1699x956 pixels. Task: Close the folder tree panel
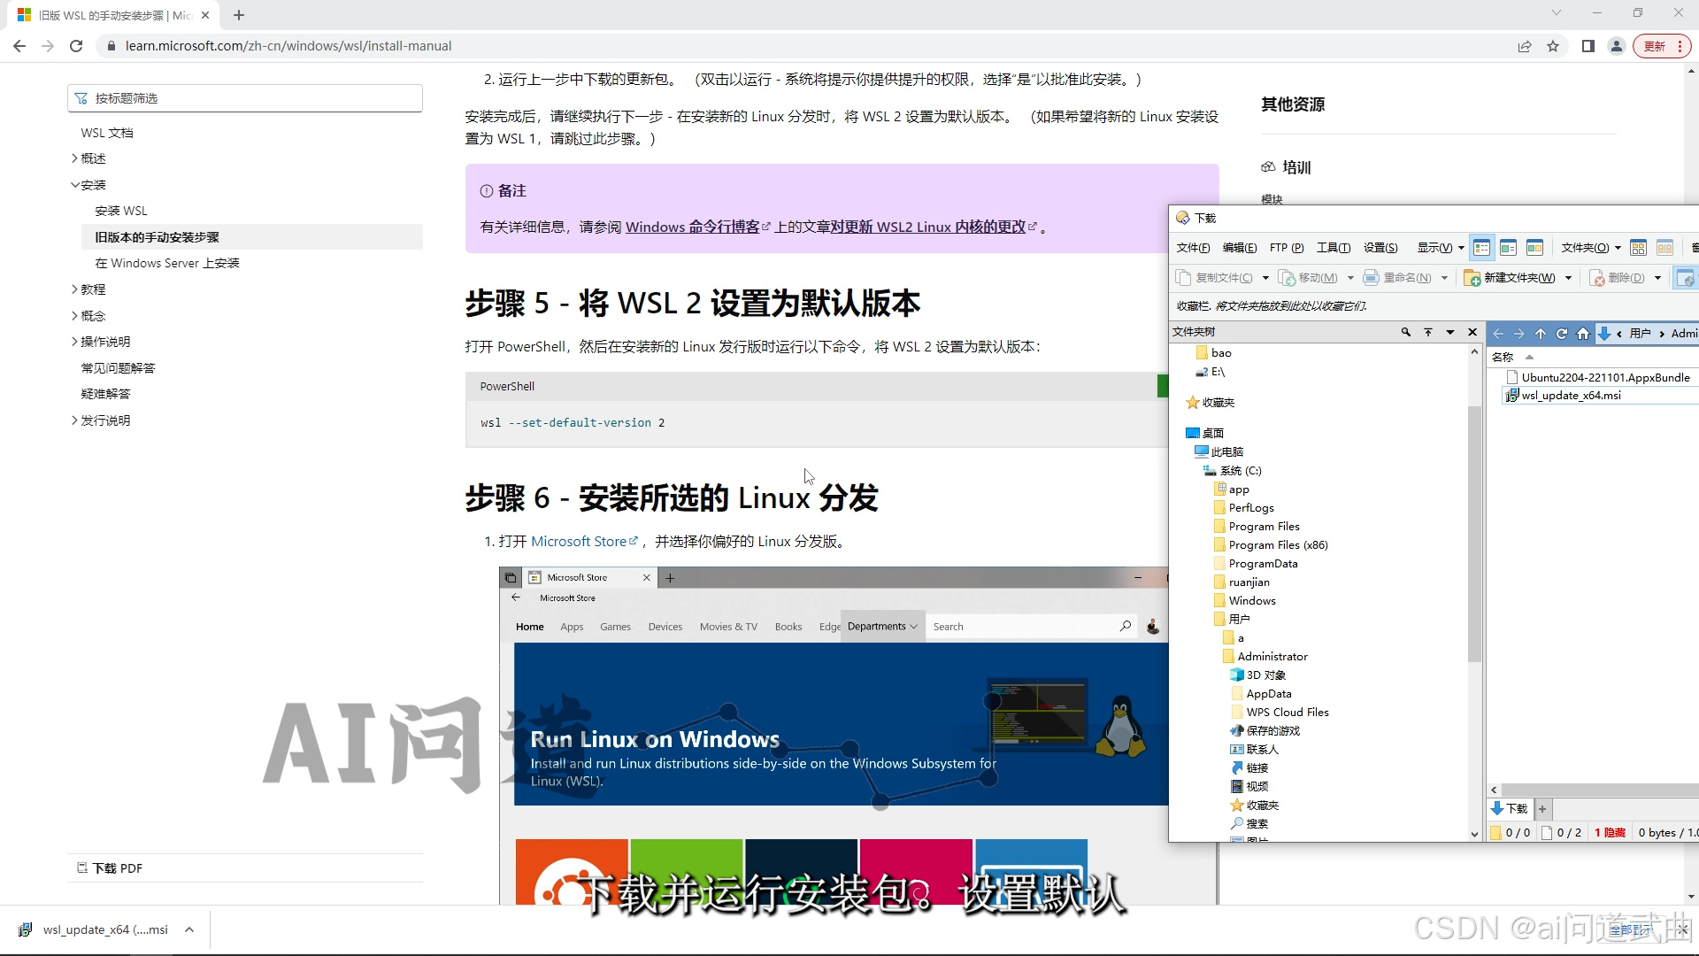click(1472, 332)
